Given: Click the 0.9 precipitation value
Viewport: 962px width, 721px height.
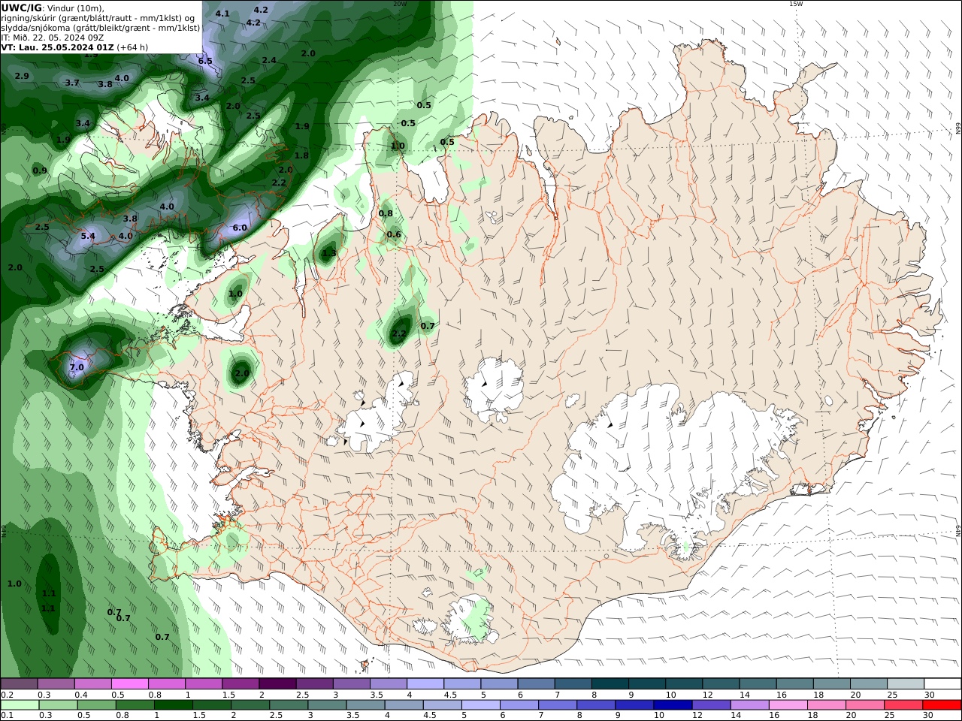Looking at the screenshot, I should [x=40, y=170].
